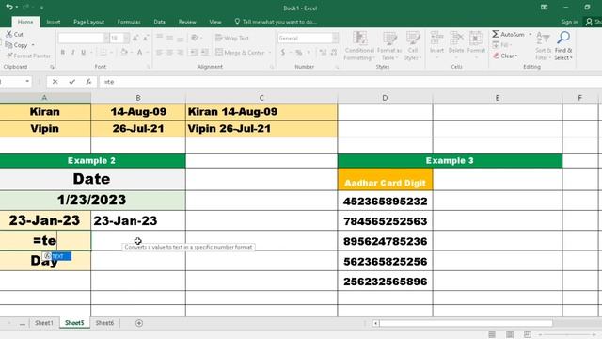
Task: Click Insert Function fx button
Action: coord(88,82)
